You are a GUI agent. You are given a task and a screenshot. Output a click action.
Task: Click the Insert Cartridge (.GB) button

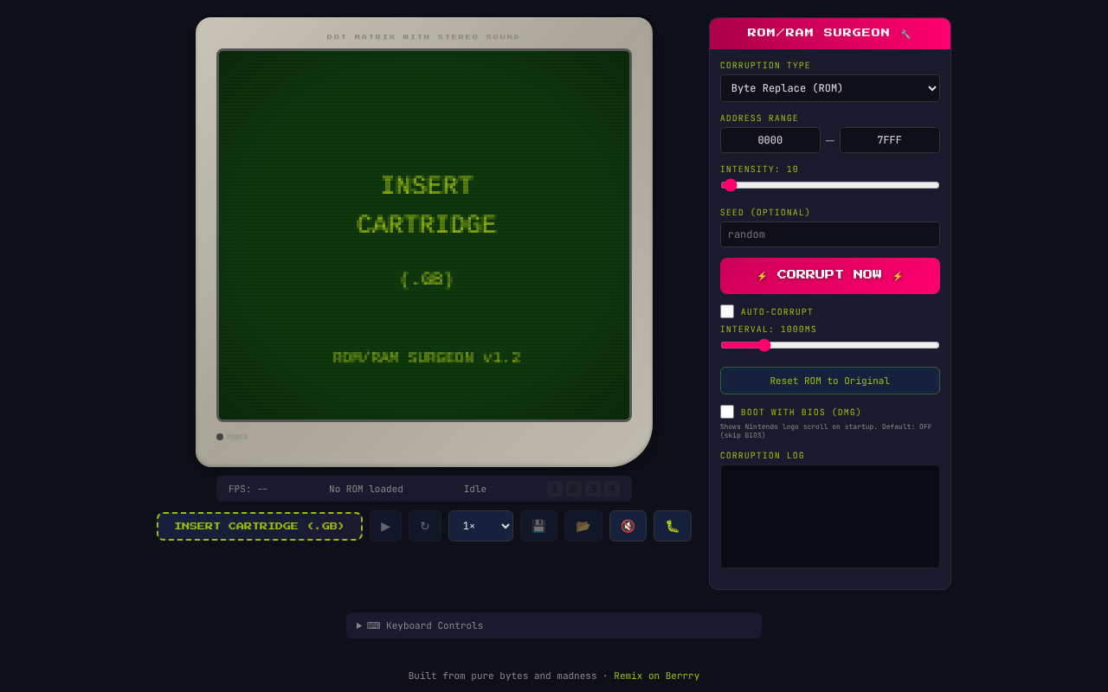(260, 526)
